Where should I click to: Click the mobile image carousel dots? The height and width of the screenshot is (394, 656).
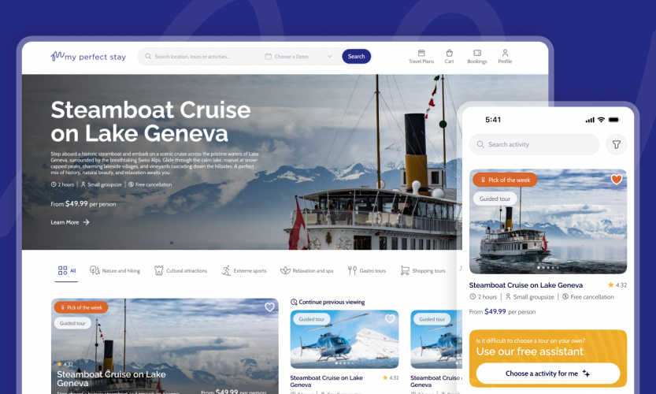548,267
